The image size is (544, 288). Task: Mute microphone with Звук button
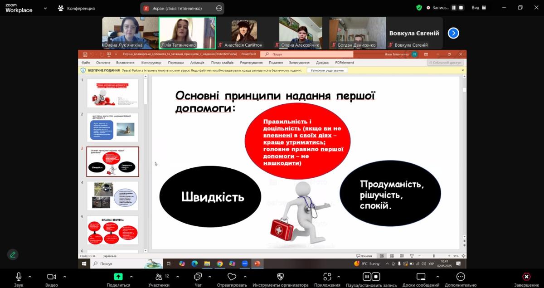point(19,277)
